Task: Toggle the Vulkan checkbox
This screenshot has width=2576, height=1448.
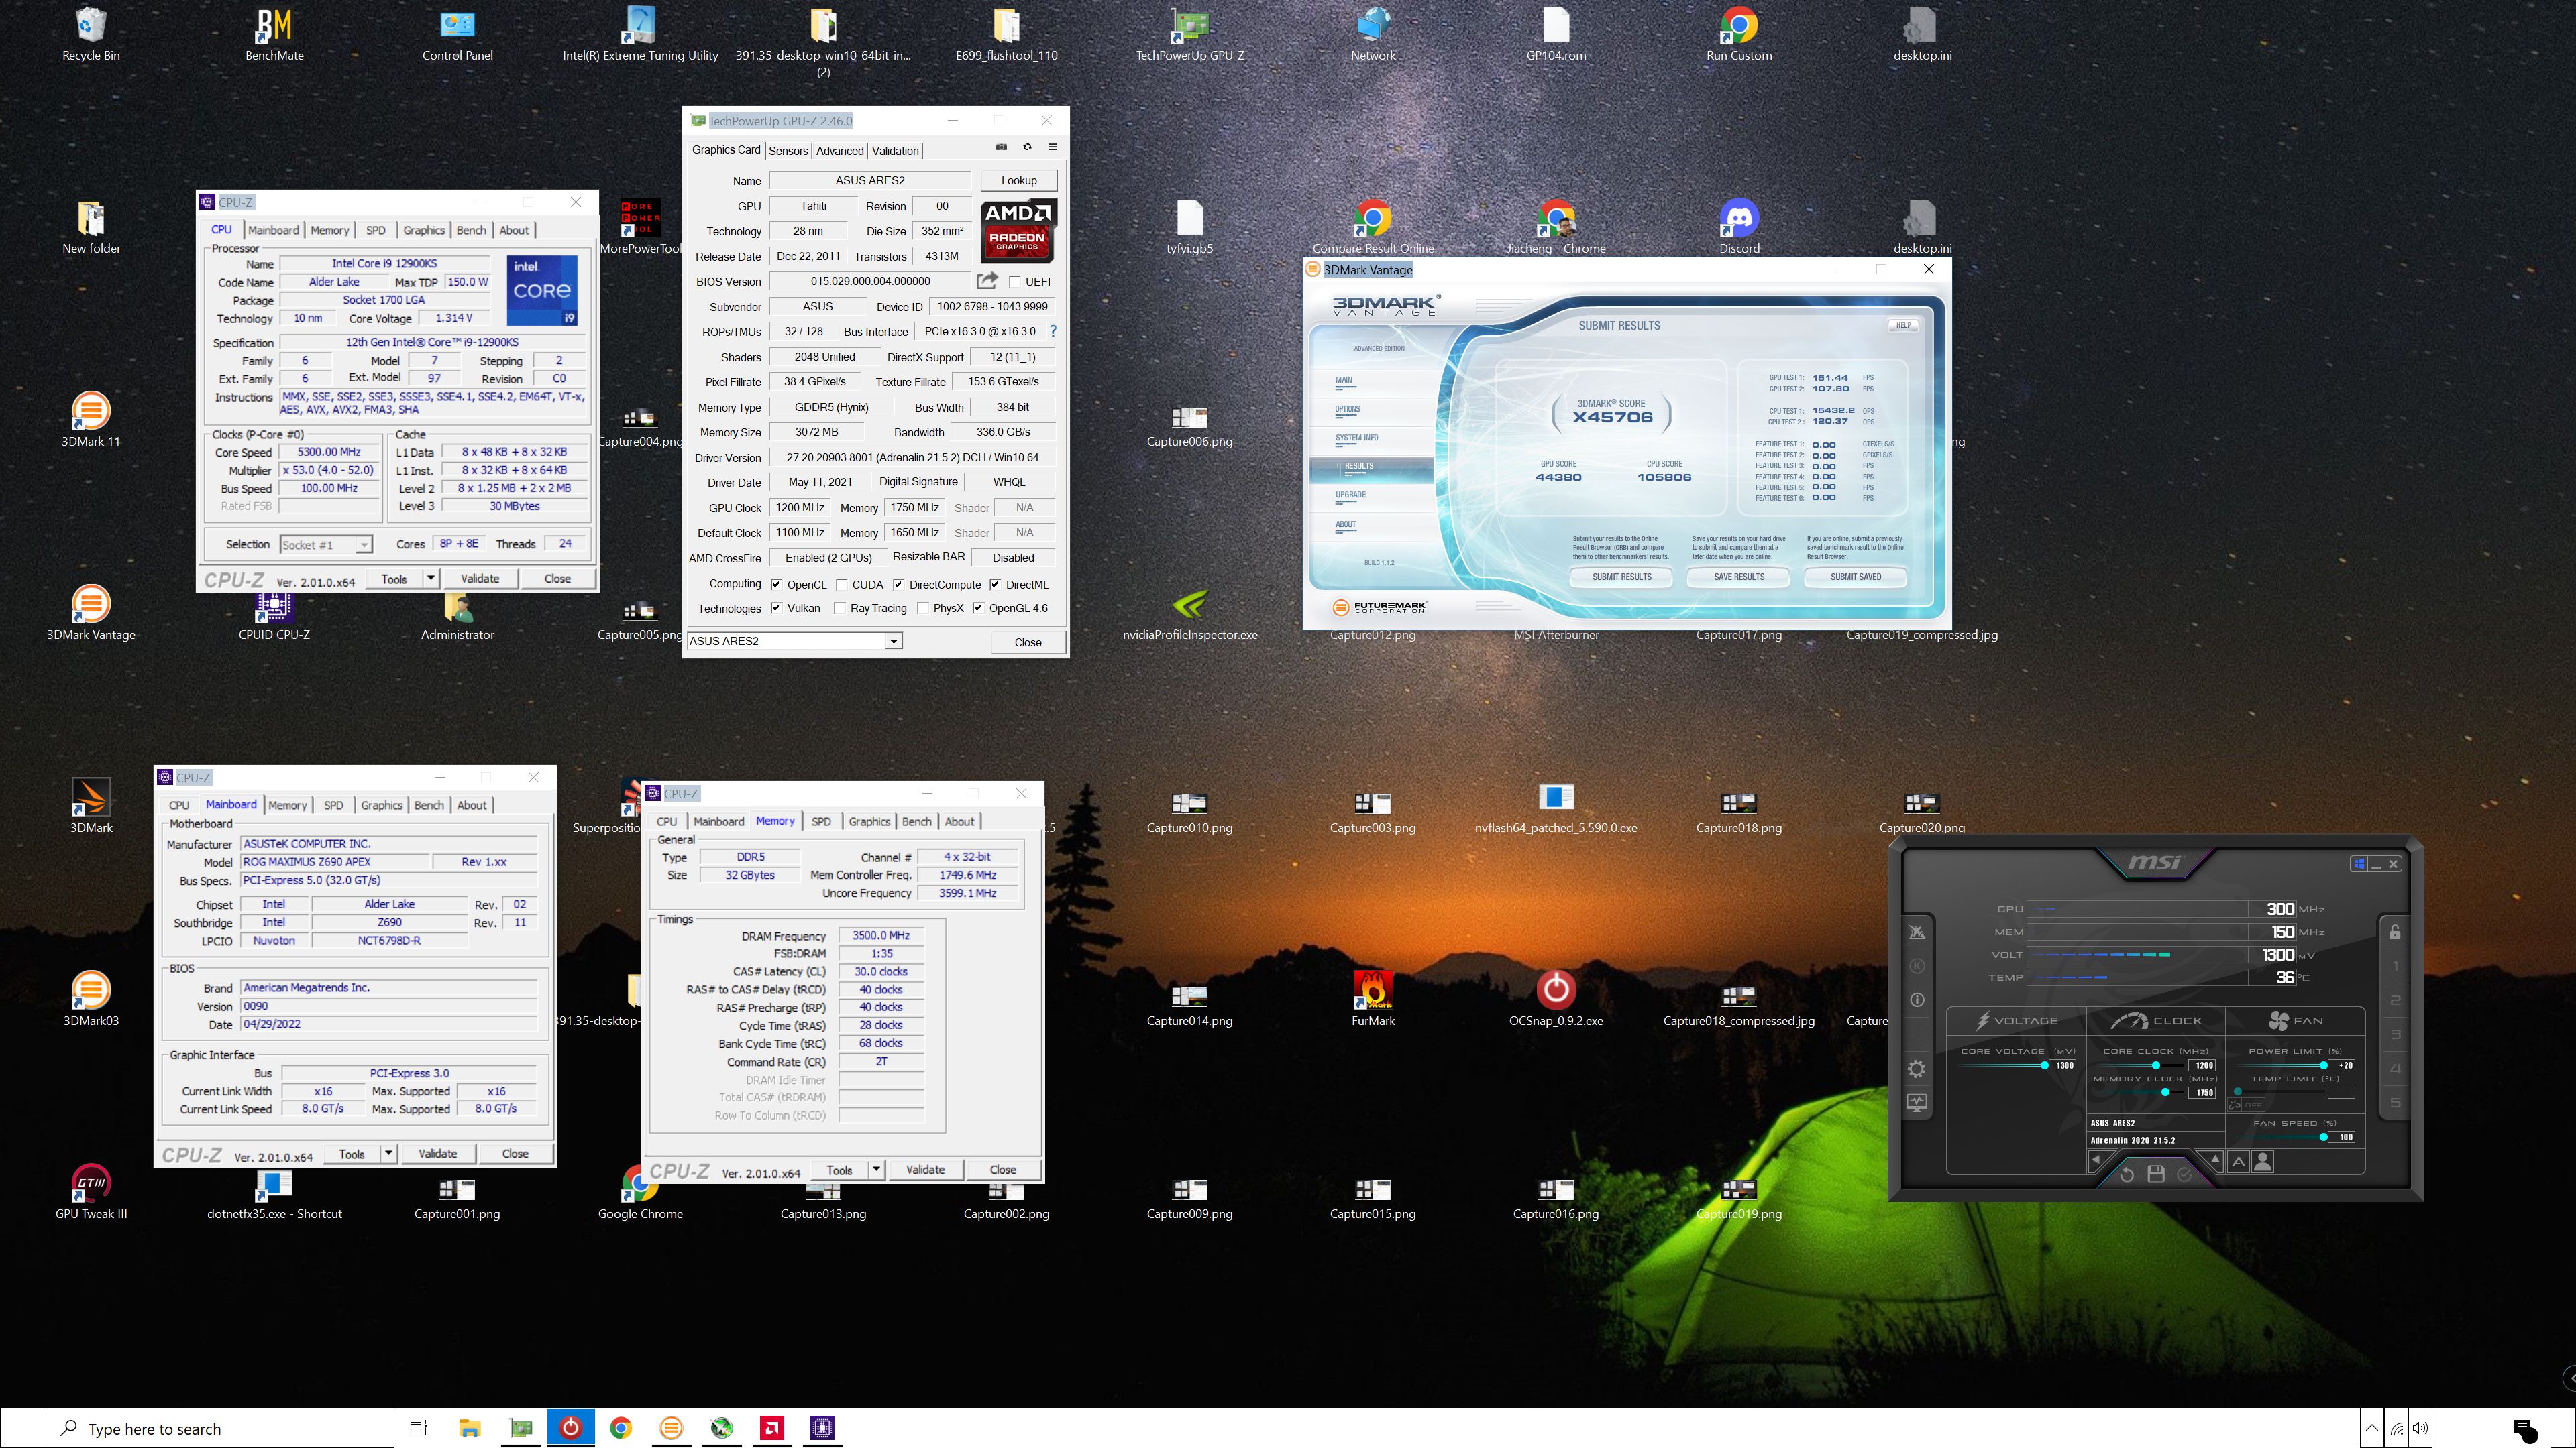Action: [776, 609]
